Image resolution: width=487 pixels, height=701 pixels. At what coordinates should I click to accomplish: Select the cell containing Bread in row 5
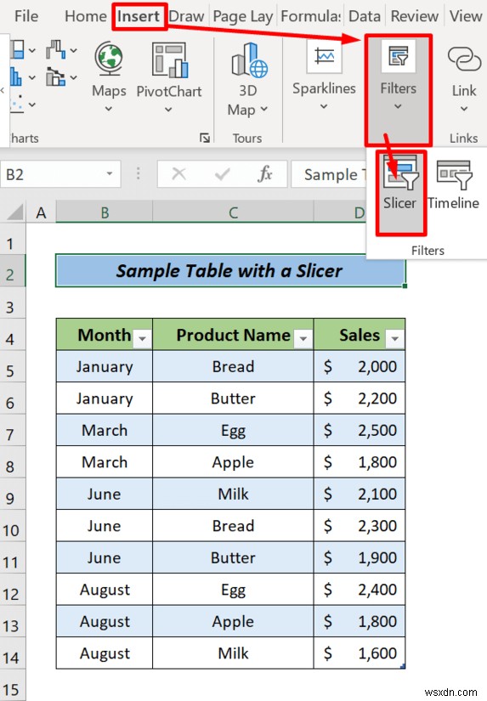tap(233, 366)
